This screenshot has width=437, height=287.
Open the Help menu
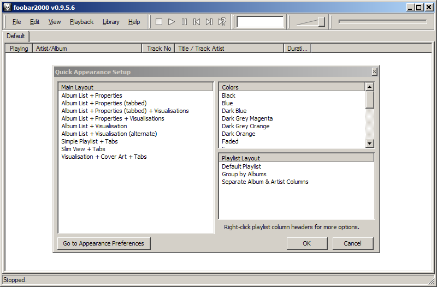pyautogui.click(x=134, y=22)
